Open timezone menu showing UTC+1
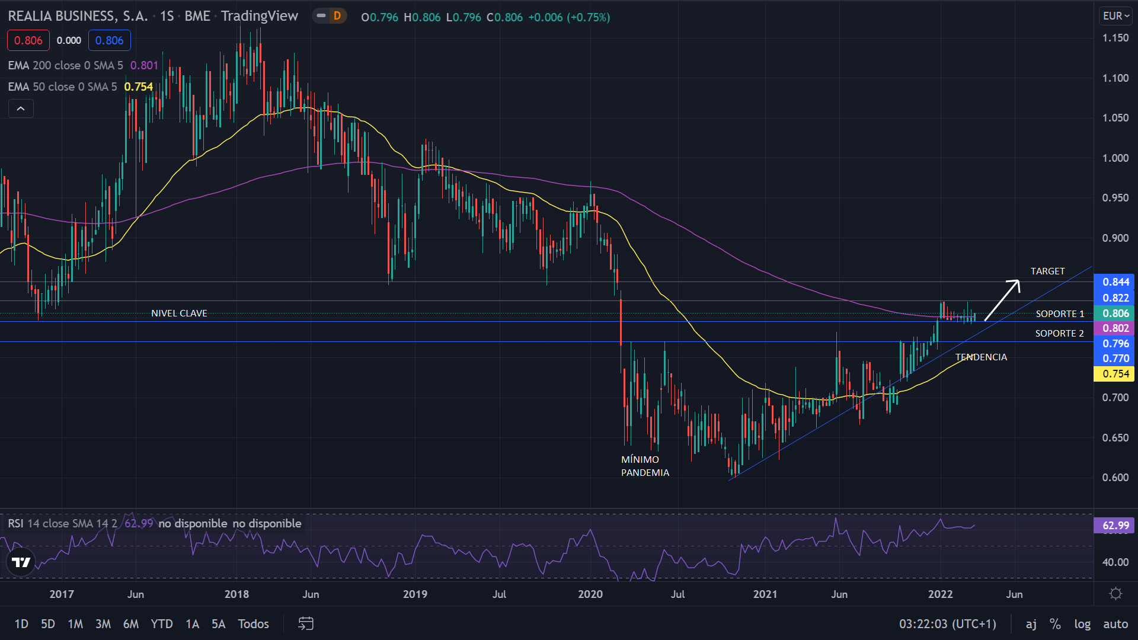Viewport: 1138px width, 640px height. click(x=947, y=623)
